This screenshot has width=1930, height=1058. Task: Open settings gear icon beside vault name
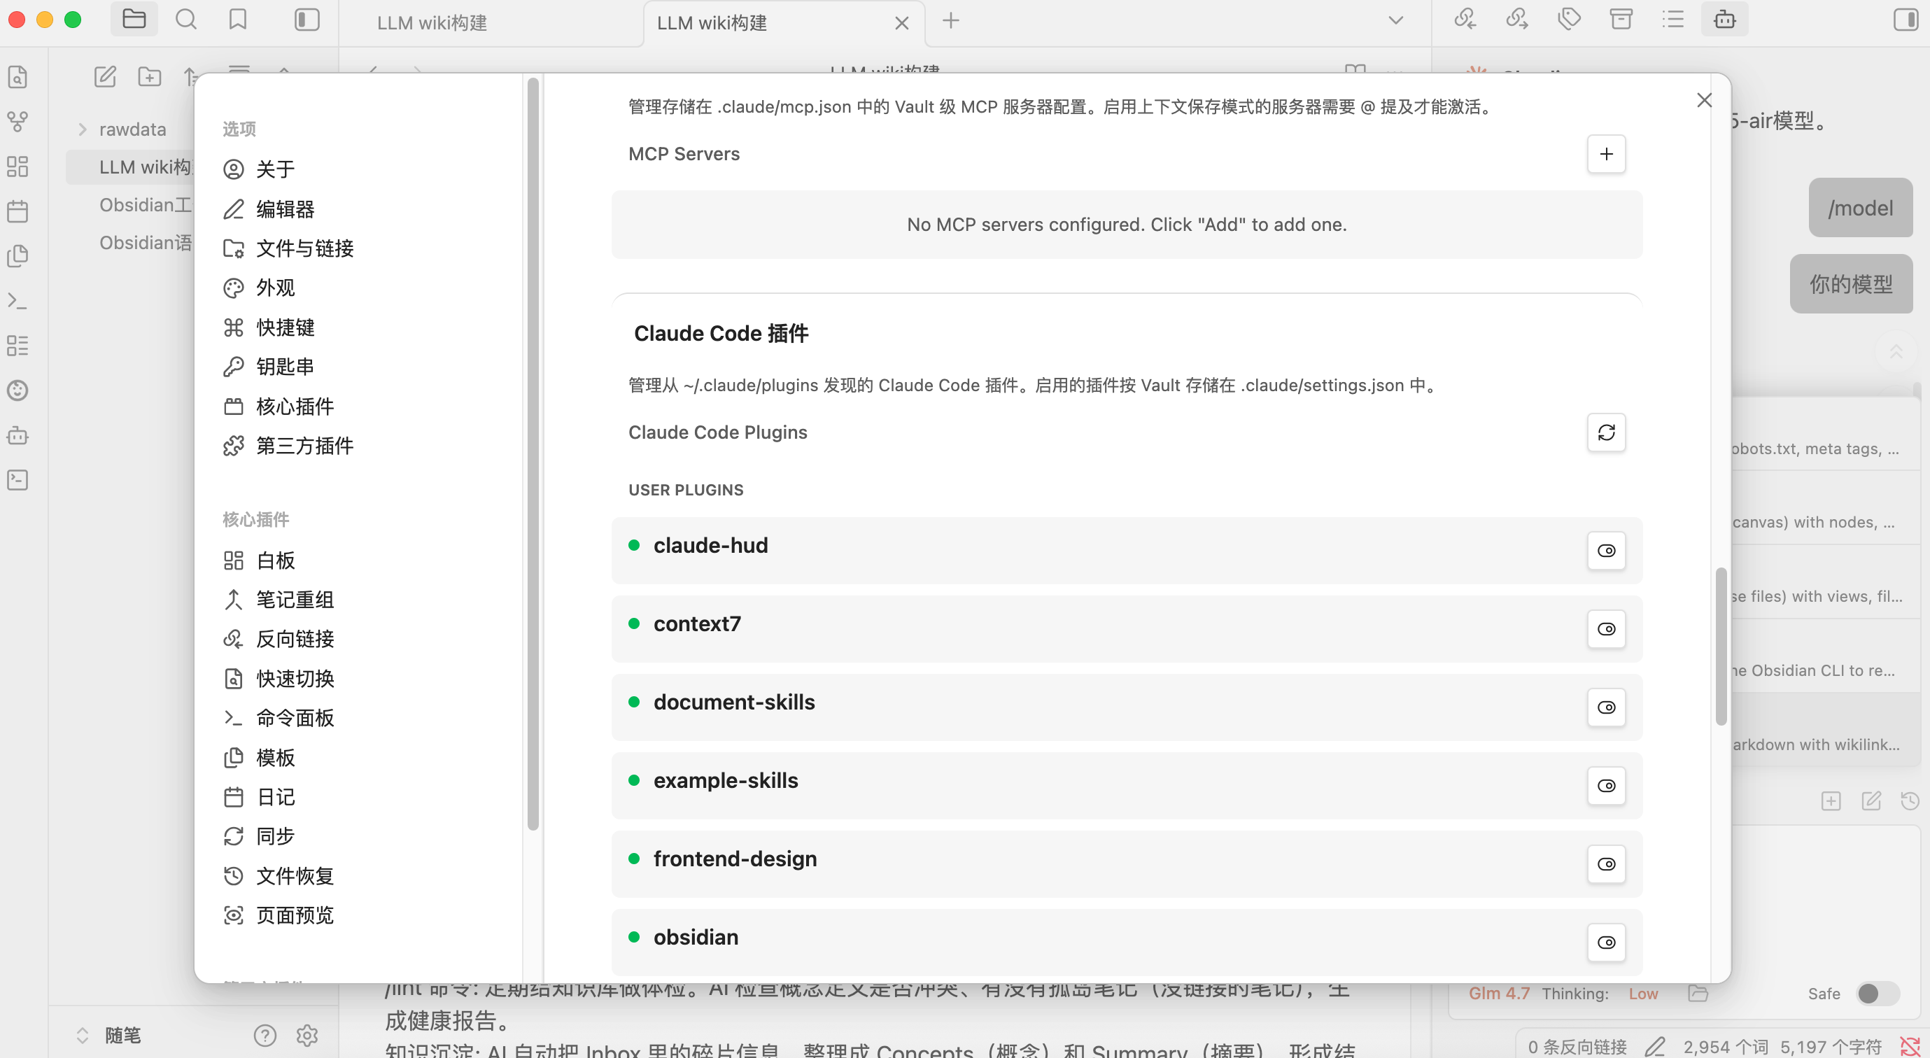point(307,1036)
